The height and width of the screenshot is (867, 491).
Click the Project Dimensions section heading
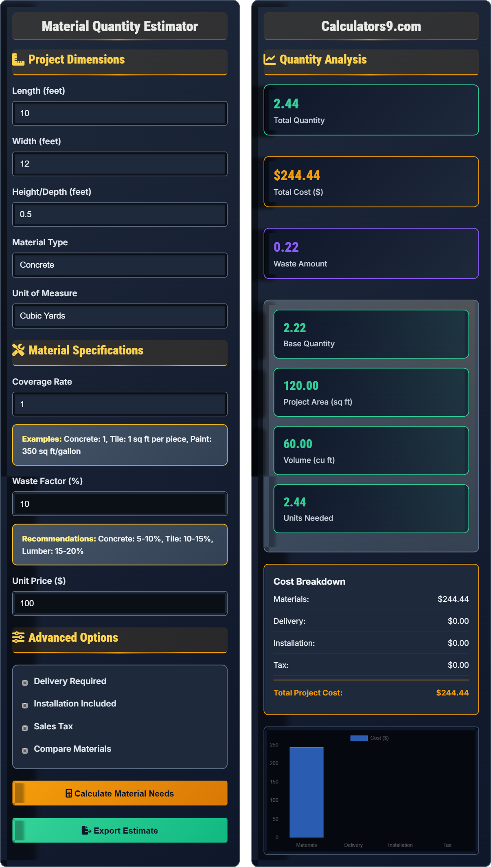[120, 62]
